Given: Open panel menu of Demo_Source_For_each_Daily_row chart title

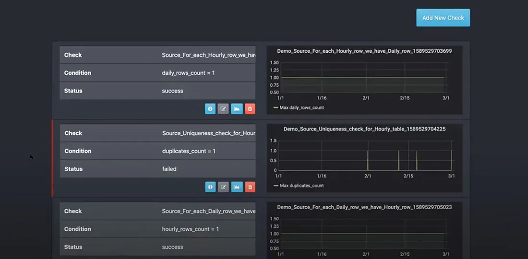Looking at the screenshot, I should 364,207.
